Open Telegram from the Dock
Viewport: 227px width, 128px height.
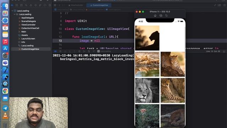[x=5, y=108]
